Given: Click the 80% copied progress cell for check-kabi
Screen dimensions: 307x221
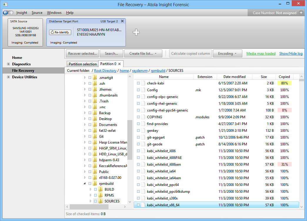Looking at the screenshot, I should pos(284,83).
